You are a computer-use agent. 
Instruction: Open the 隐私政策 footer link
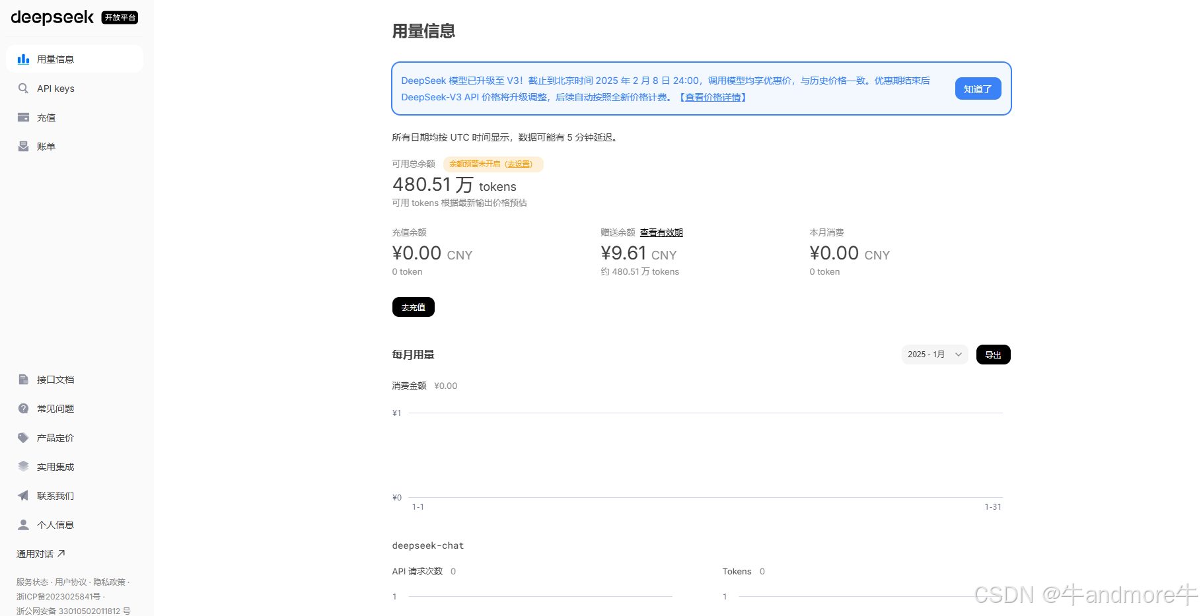[x=109, y=582]
